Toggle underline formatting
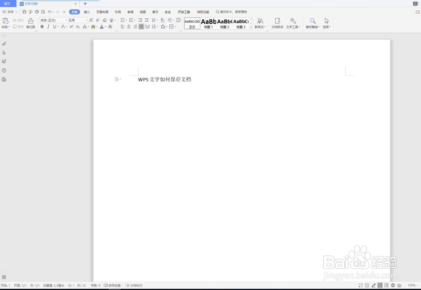Image resolution: width=421 pixels, height=290 pixels. coord(54,27)
